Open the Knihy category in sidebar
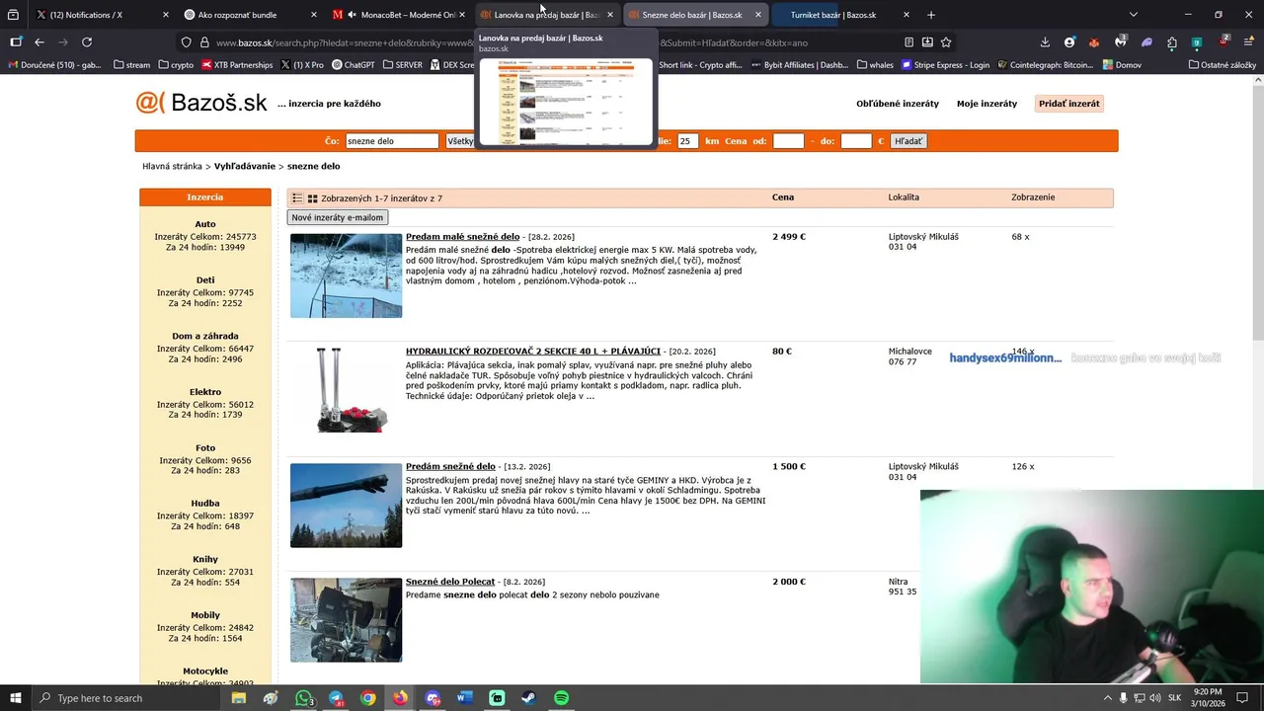The height and width of the screenshot is (711, 1264). [x=205, y=560]
